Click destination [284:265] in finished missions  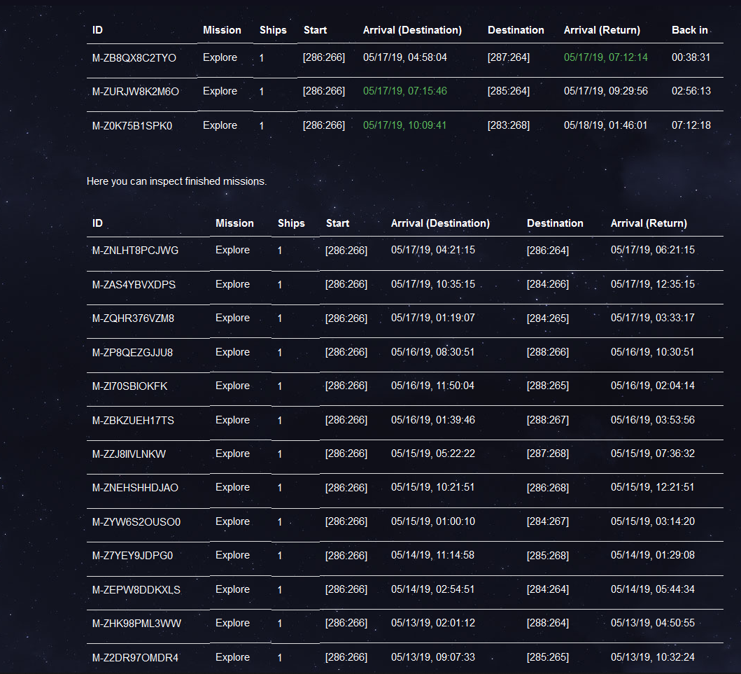548,318
